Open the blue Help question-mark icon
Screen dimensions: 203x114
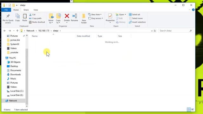coord(193,10)
